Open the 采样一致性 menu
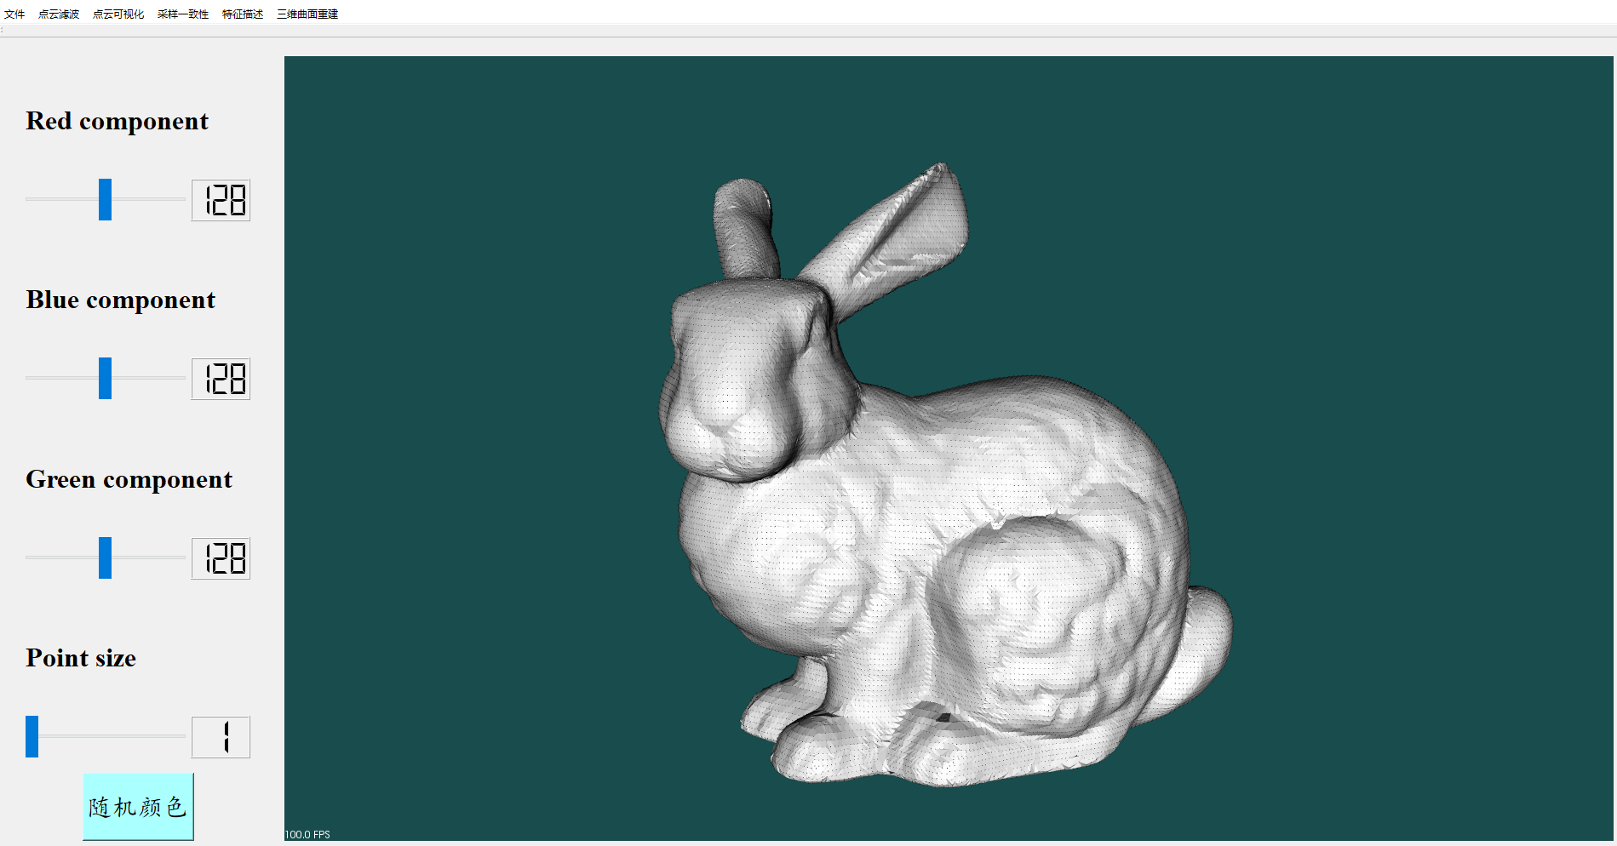 tap(183, 14)
